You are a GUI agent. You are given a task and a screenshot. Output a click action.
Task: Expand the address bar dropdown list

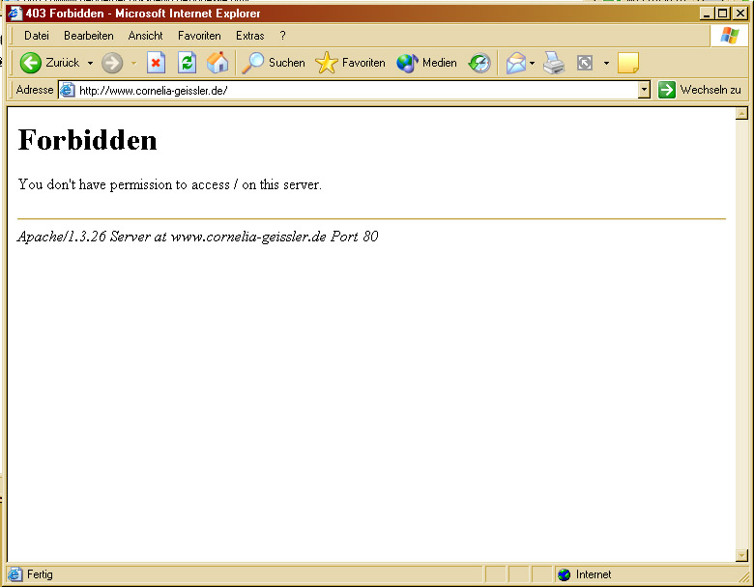(x=644, y=90)
